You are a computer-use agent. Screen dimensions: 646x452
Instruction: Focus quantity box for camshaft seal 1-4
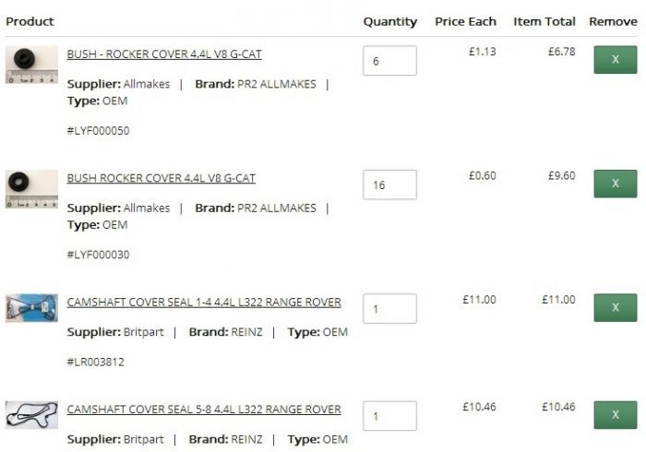(389, 308)
